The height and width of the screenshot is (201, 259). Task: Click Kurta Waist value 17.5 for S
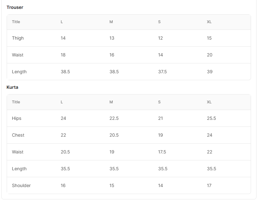(x=162, y=152)
